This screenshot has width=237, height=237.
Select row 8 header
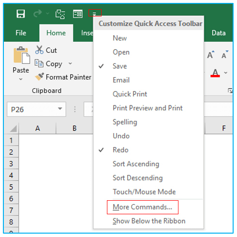pyautogui.click(x=11, y=222)
